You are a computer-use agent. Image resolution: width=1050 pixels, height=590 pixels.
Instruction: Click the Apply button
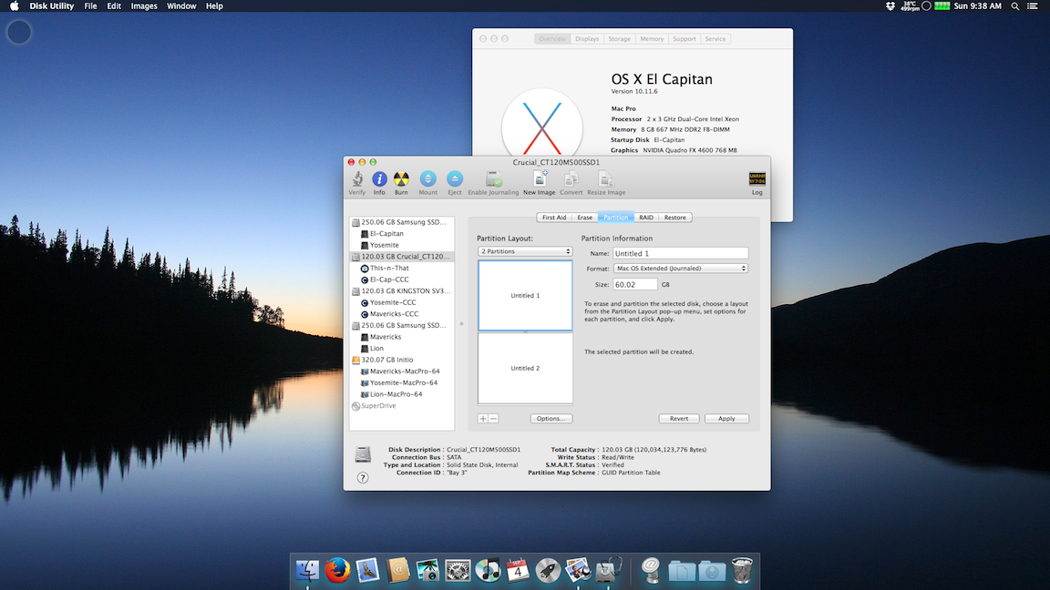tap(726, 419)
